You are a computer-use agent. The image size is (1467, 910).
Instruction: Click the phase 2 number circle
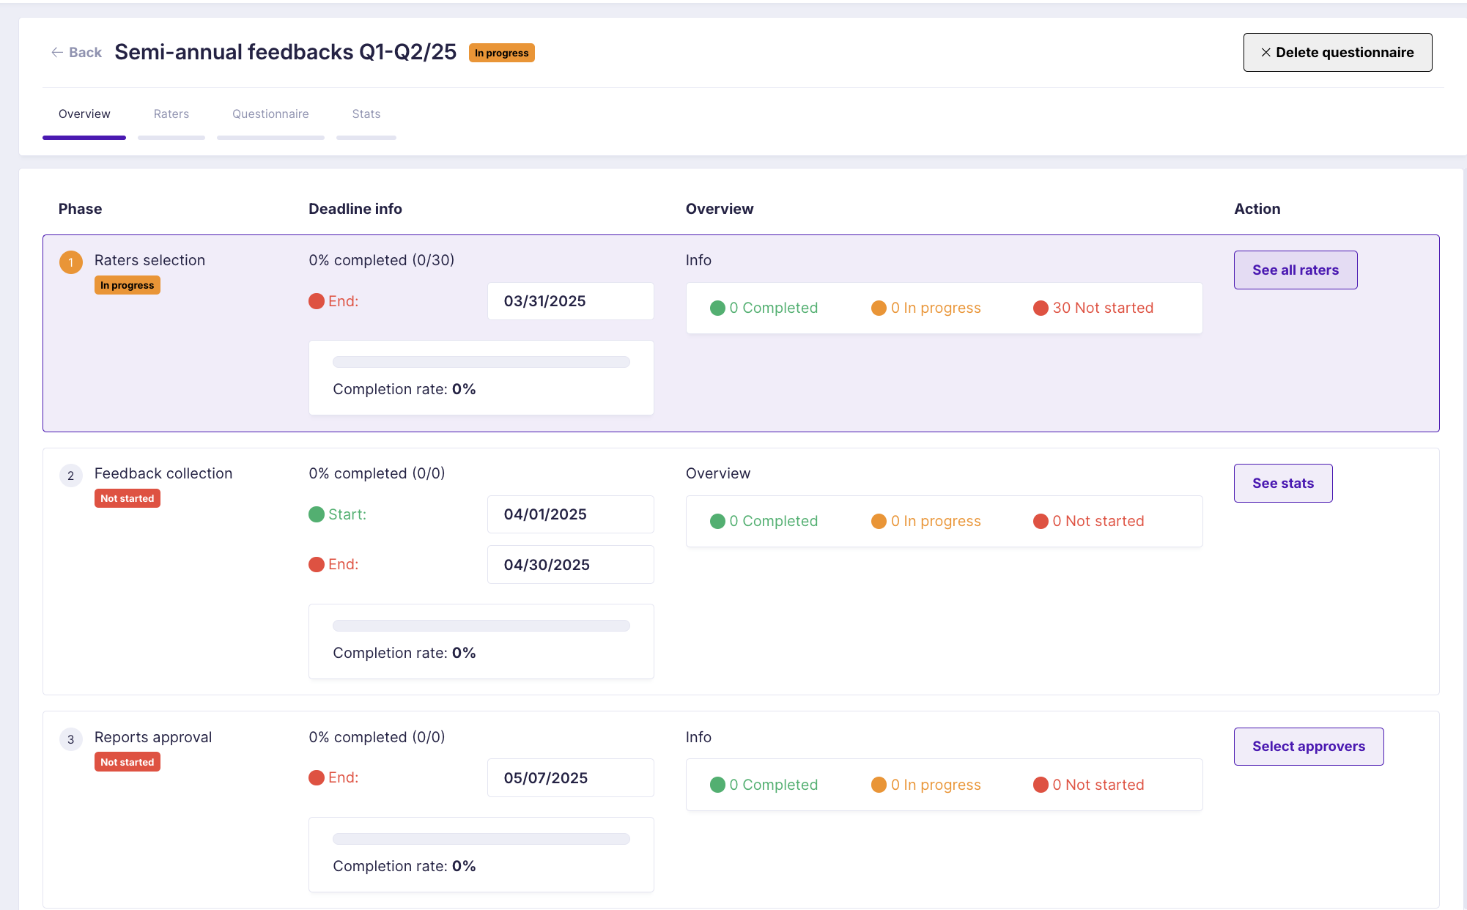pyautogui.click(x=71, y=475)
